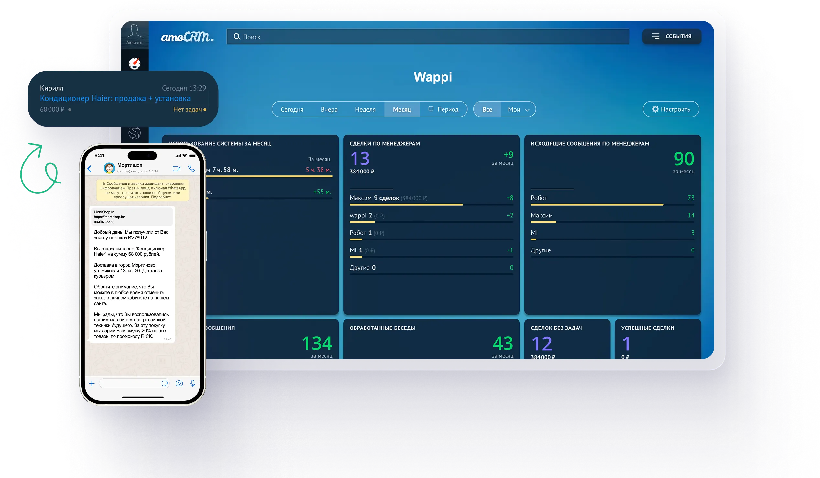Select the Сегодня period tab
This screenshot has height=478, width=820.
[292, 109]
